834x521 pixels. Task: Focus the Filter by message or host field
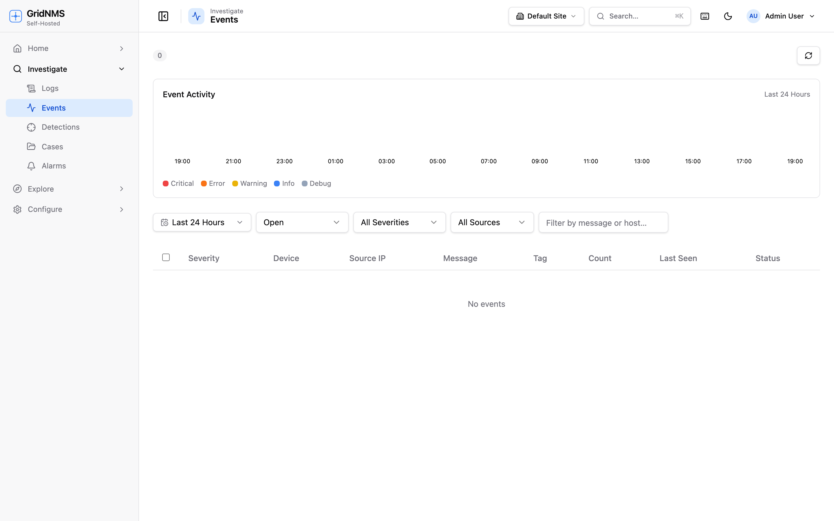[x=603, y=223]
